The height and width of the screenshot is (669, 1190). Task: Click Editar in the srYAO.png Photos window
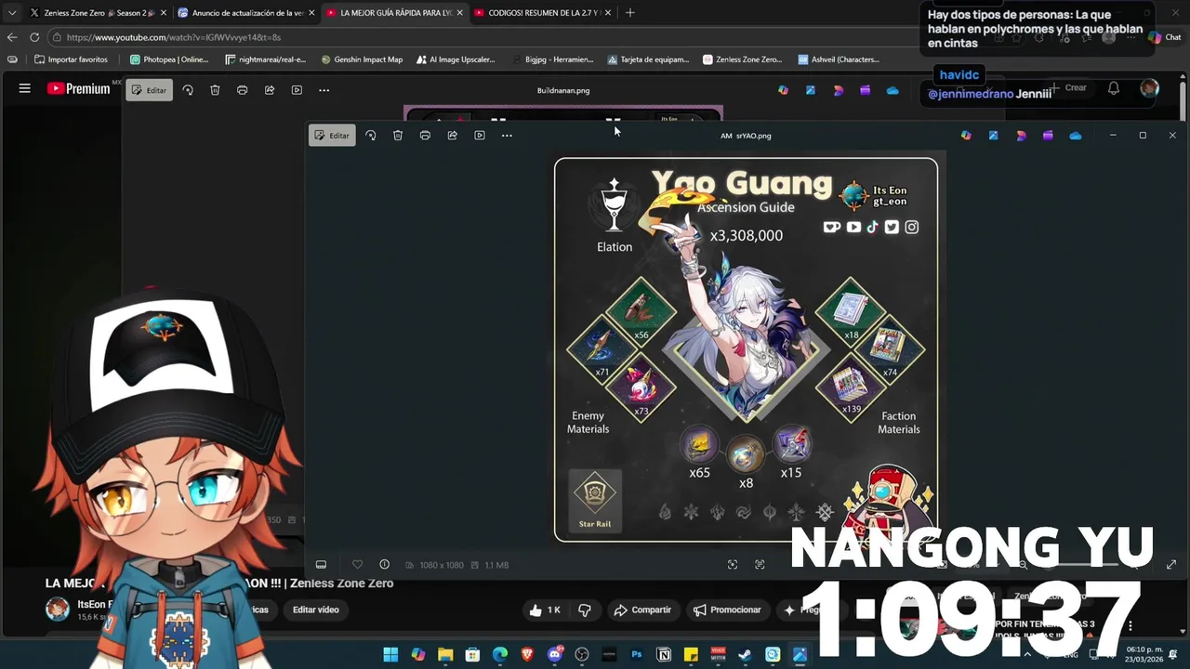tap(332, 136)
